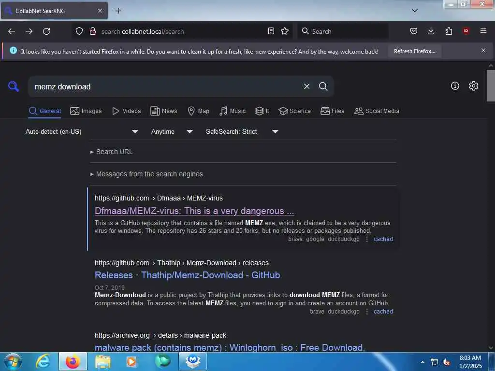Open SearXNG preferences gear icon
This screenshot has width=495, height=371.
pyautogui.click(x=474, y=86)
